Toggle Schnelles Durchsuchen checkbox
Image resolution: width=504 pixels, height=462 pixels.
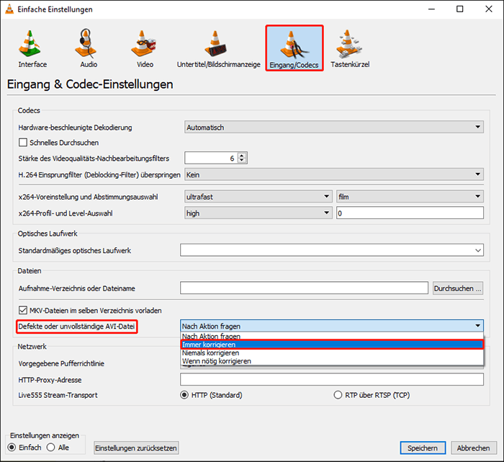(23, 143)
